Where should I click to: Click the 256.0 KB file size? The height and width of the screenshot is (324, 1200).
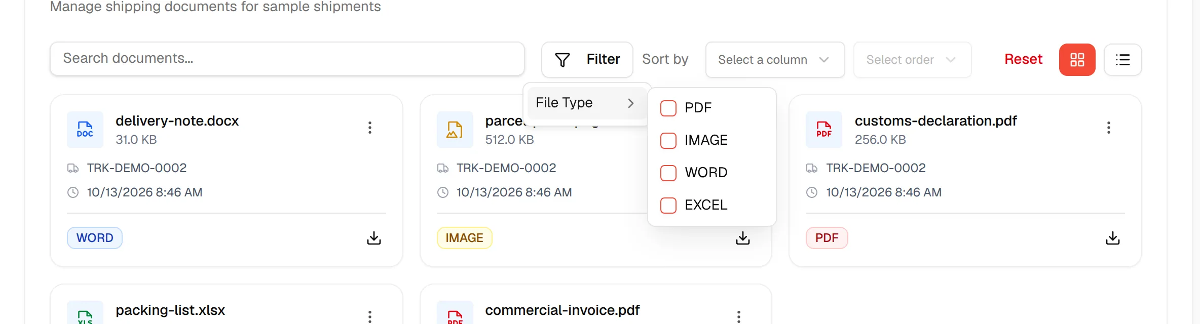click(880, 140)
